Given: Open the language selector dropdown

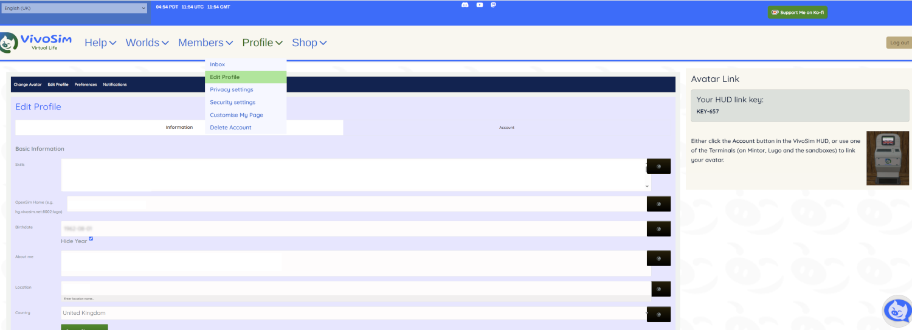Looking at the screenshot, I should [75, 8].
